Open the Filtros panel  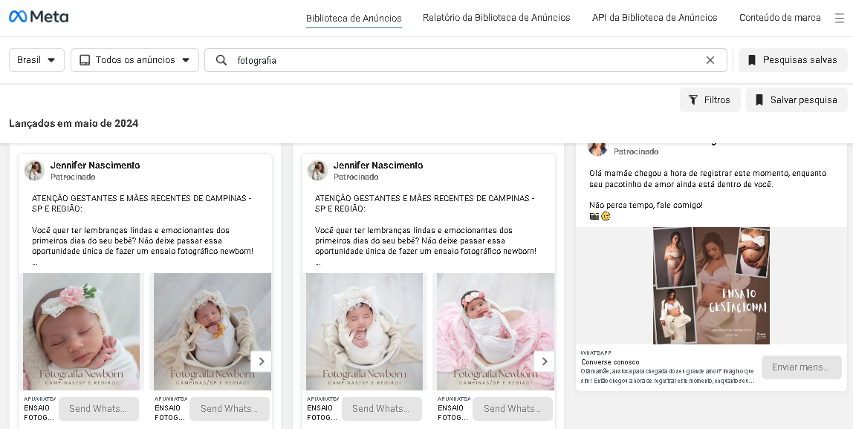click(x=710, y=100)
